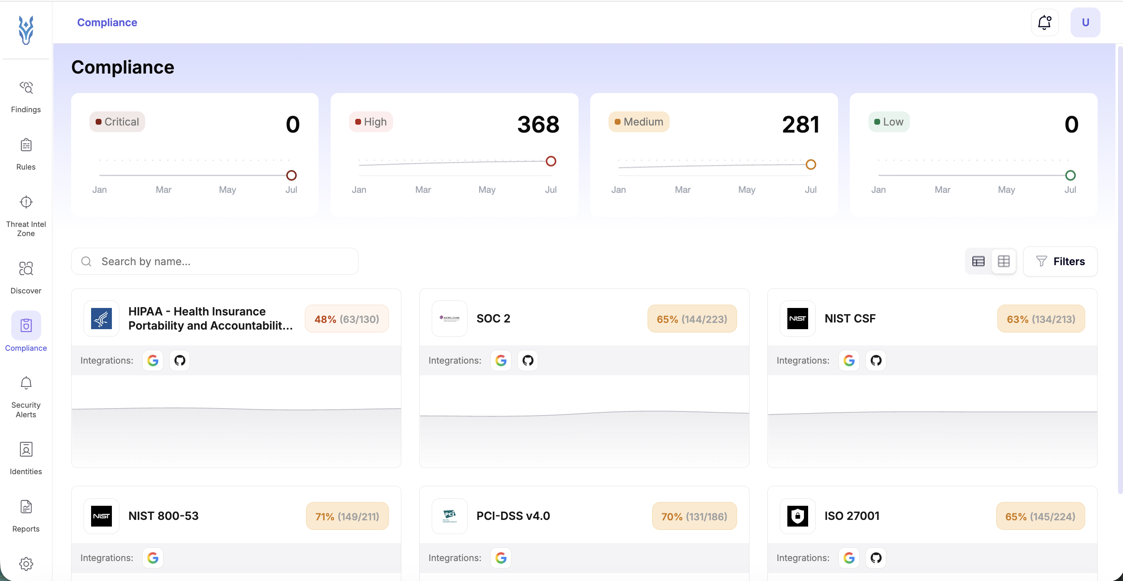This screenshot has height=581, width=1123.
Task: Click Google integration on ISO 27001 card
Action: [849, 558]
